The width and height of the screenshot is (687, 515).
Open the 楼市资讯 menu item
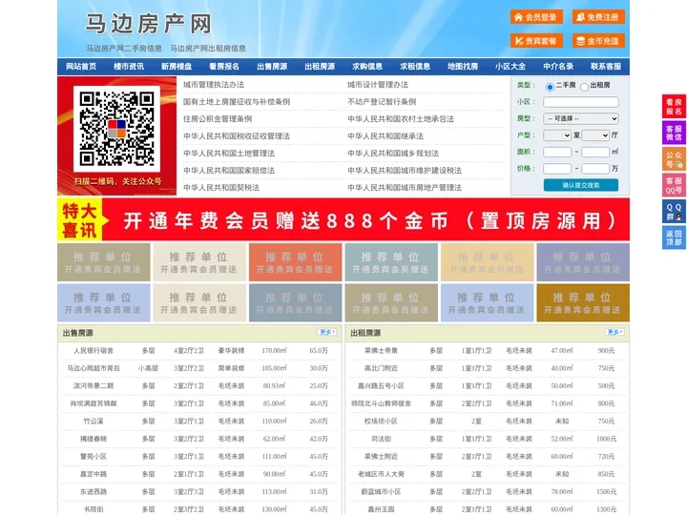[129, 67]
